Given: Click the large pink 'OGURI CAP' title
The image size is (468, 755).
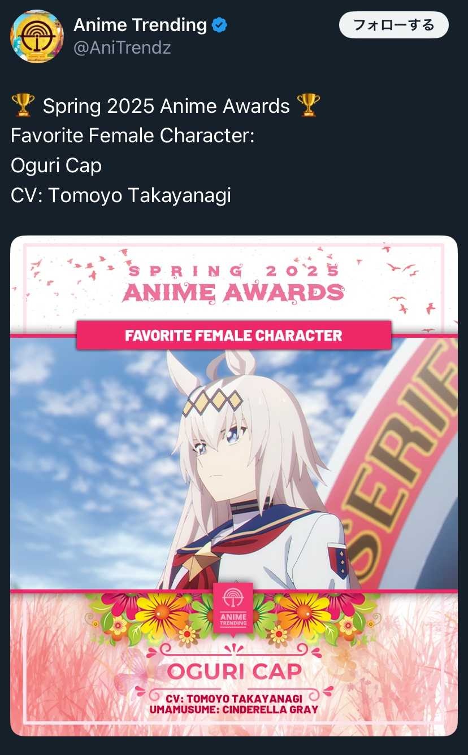Looking at the screenshot, I should click(x=235, y=671).
